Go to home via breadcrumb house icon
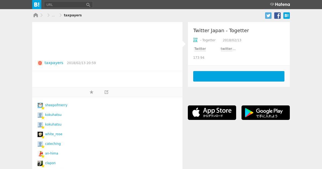The image size is (322, 169). coord(36,15)
